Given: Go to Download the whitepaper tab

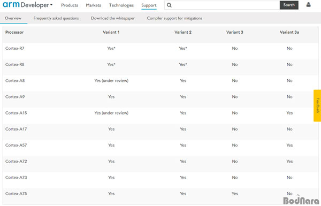Looking at the screenshot, I should click(x=113, y=18).
